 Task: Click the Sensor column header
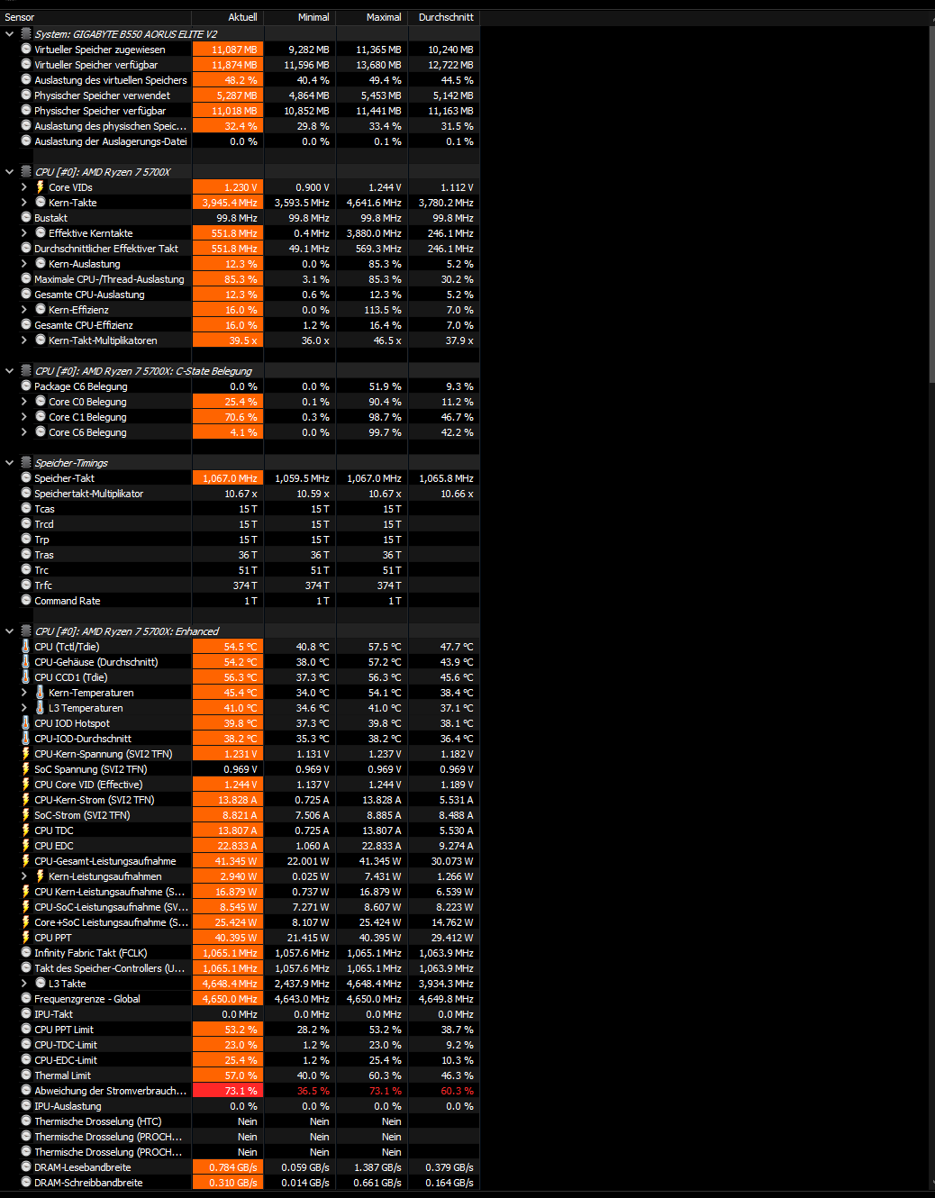click(x=95, y=17)
